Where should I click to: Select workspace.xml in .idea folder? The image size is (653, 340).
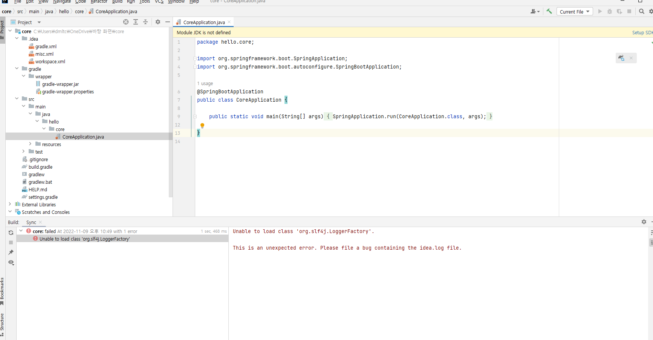[50, 61]
